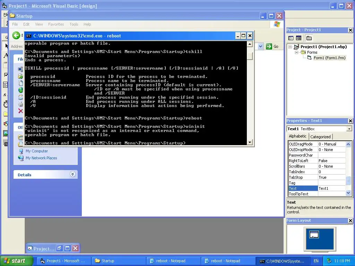Image resolution: width=355 pixels, height=266 pixels.
Task: Select ScrollBars property row
Action: click(317, 166)
